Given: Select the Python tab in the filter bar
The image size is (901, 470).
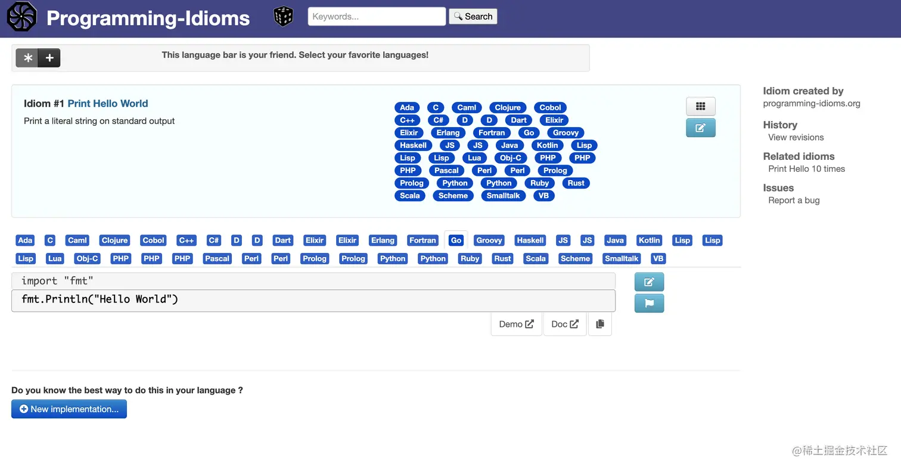Looking at the screenshot, I should click(393, 258).
